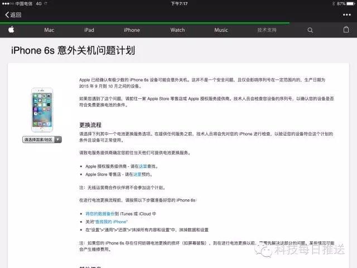The width and height of the screenshot is (357, 268).
Task: Open the three-dot more options menu
Action: coord(347,15)
